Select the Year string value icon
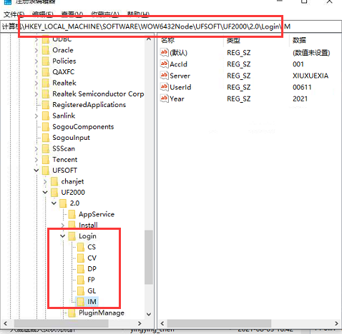This screenshot has height=334, width=342. coord(164,98)
